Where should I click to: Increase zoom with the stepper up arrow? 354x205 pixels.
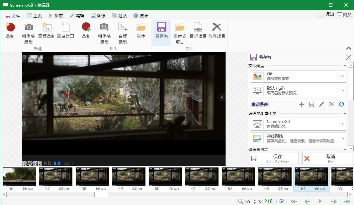click(255, 200)
